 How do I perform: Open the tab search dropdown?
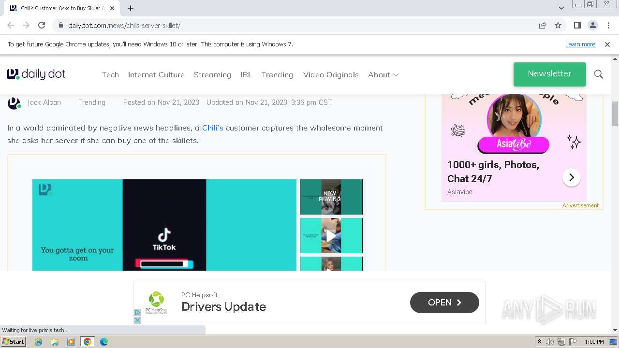[x=561, y=8]
